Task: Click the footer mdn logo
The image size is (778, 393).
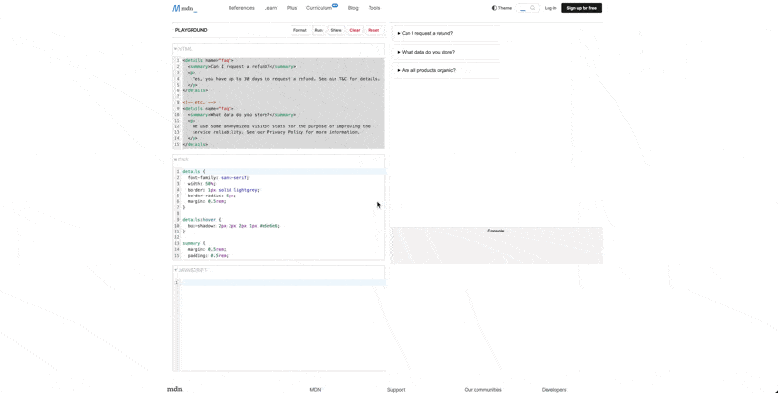Action: (x=175, y=389)
